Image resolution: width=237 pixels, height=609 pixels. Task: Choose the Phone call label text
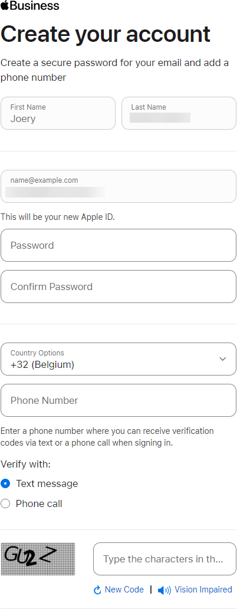tap(39, 504)
